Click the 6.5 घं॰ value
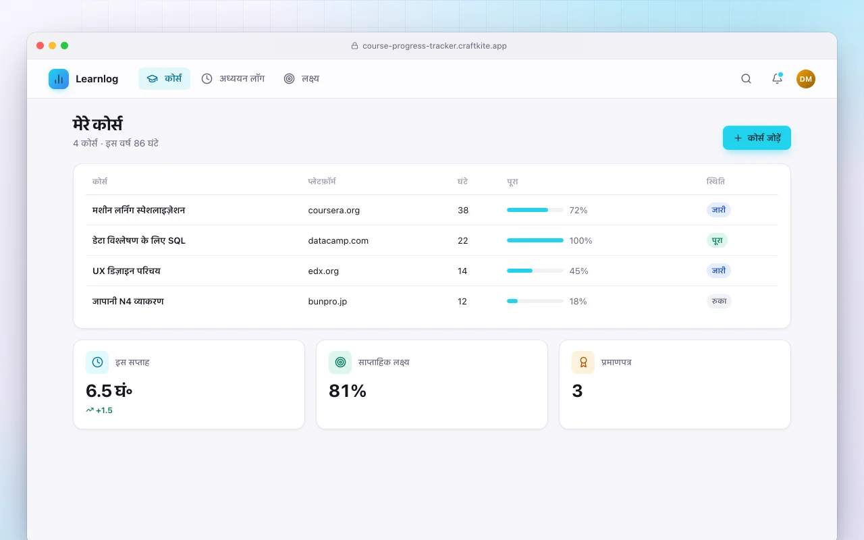The height and width of the screenshot is (540, 864). [x=109, y=391]
